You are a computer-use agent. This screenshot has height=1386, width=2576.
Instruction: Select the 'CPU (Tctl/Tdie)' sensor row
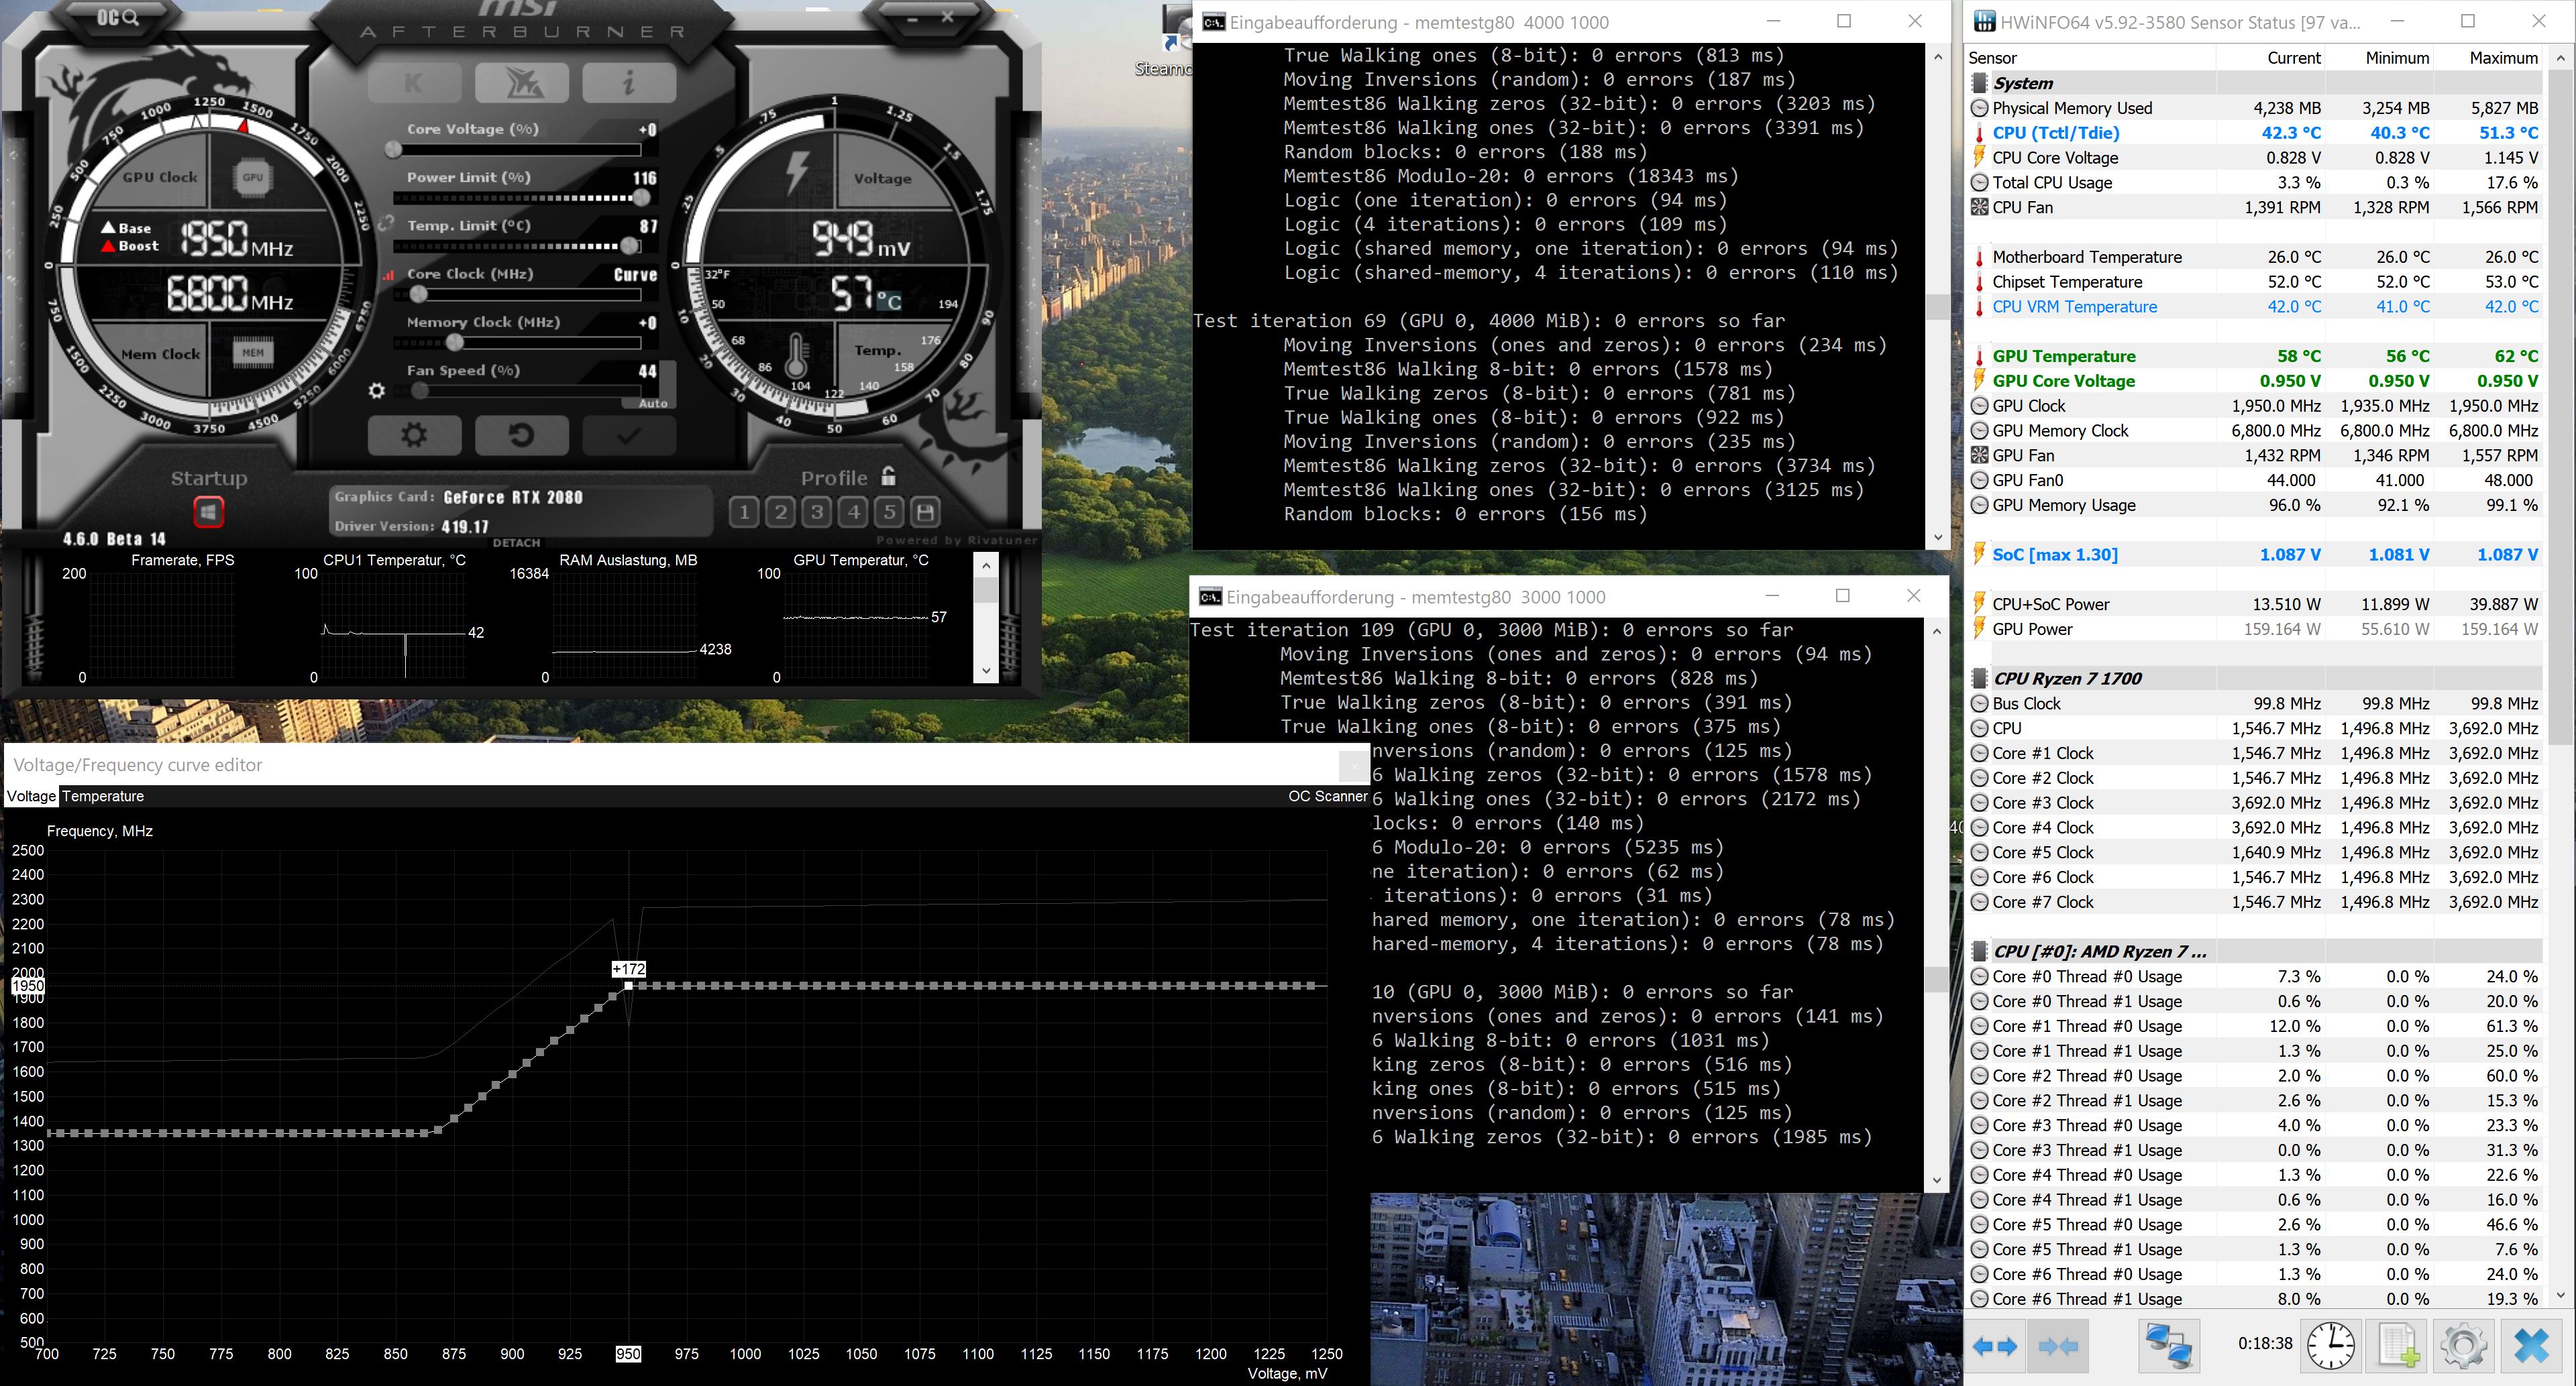click(x=2255, y=133)
